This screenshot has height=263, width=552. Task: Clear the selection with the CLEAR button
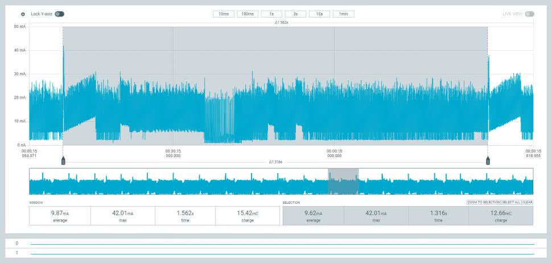click(527, 202)
